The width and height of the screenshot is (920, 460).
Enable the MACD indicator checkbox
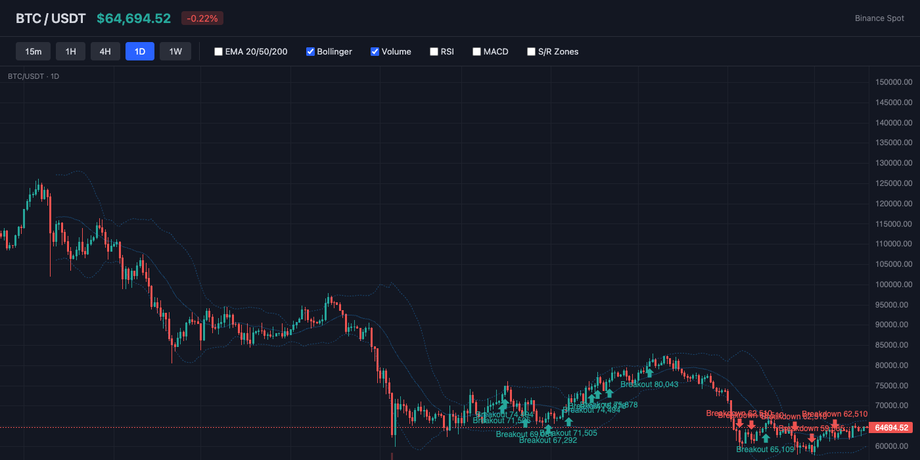click(x=476, y=51)
